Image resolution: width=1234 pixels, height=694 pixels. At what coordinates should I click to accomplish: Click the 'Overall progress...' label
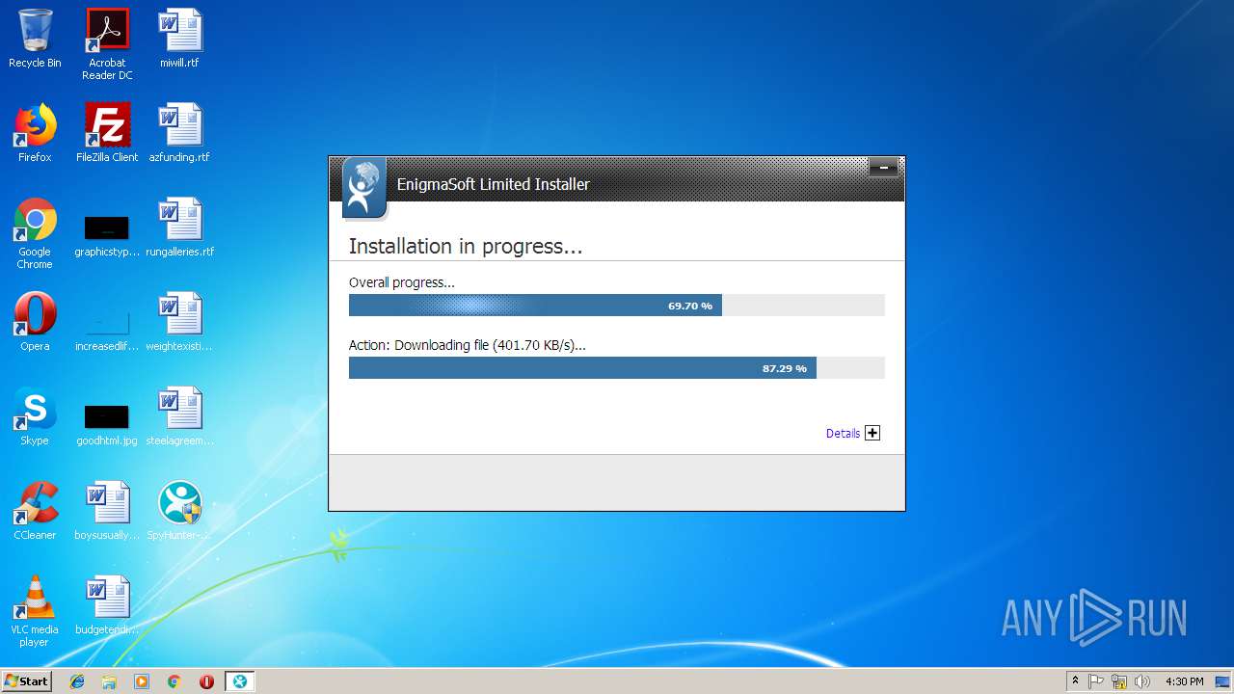(401, 282)
